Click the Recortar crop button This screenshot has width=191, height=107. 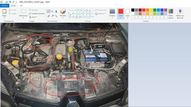click(x=34, y=10)
